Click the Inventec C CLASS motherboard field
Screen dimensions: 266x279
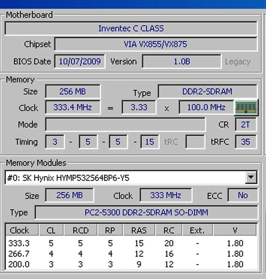coord(131,28)
